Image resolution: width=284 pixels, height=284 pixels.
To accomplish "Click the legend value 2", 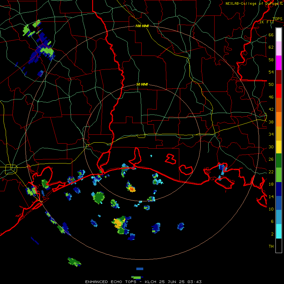I will [272, 234].
